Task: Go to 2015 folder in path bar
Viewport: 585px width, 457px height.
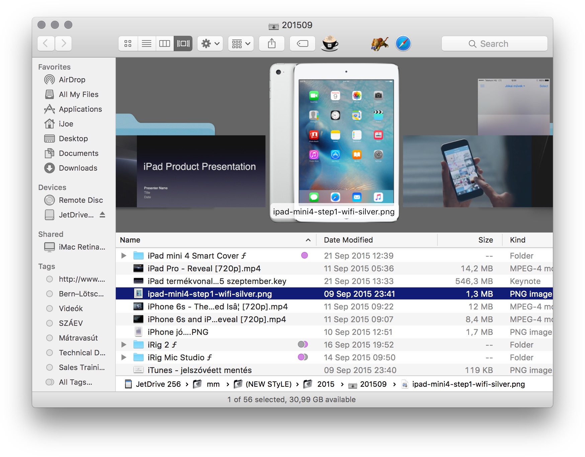Action: click(319, 384)
